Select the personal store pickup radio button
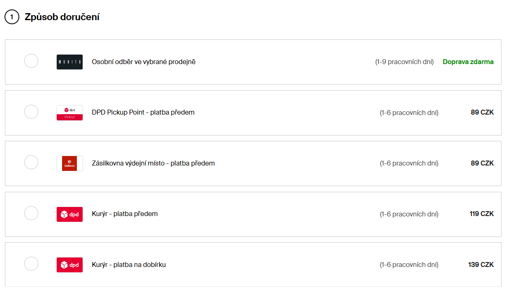This screenshot has width=506, height=292. tap(31, 61)
